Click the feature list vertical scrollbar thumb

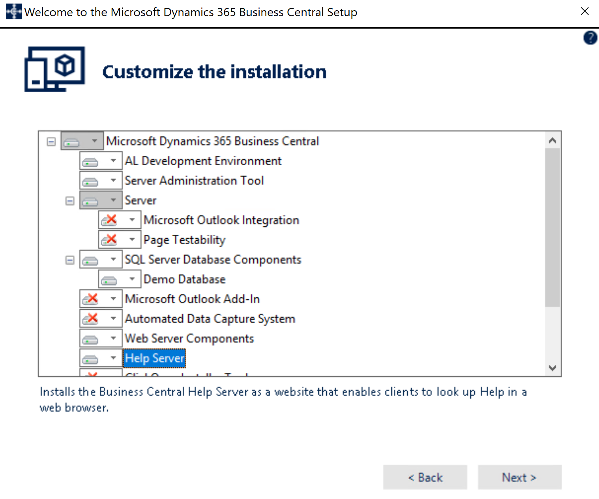pyautogui.click(x=552, y=228)
